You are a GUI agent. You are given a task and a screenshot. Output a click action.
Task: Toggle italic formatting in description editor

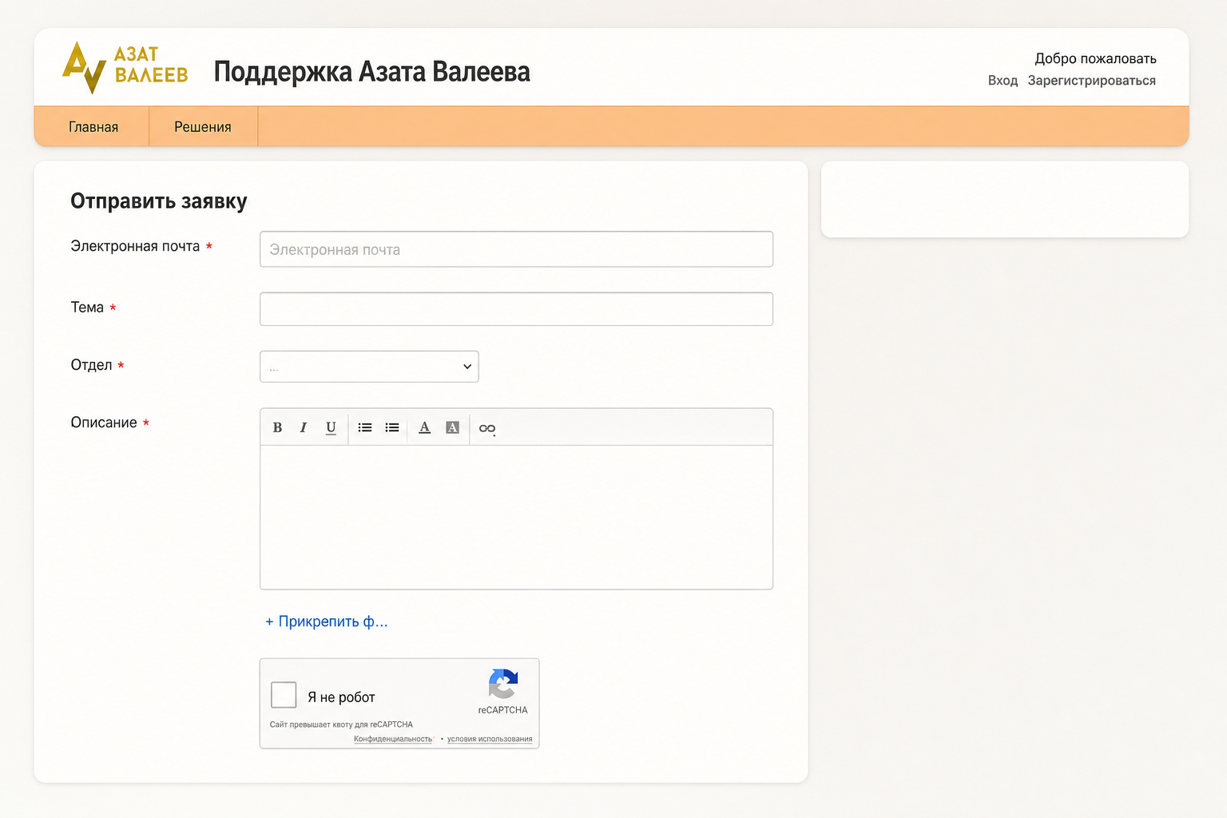coord(304,427)
